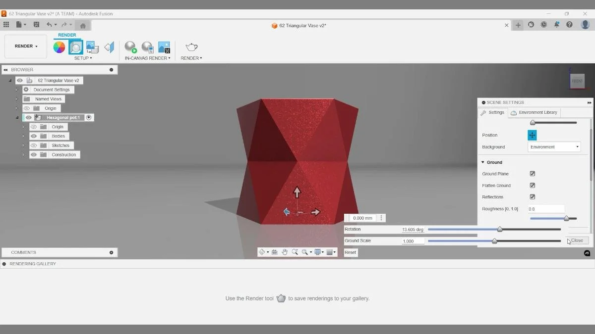Collapse the Ground section in Scene Settings
This screenshot has width=595, height=334.
[483, 162]
